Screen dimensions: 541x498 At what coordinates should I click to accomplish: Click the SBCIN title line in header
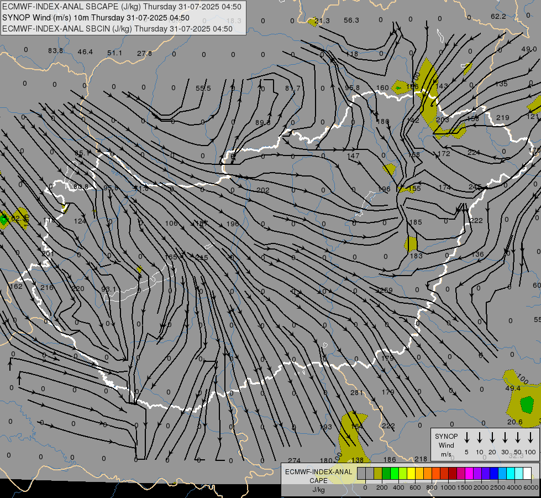pos(117,29)
